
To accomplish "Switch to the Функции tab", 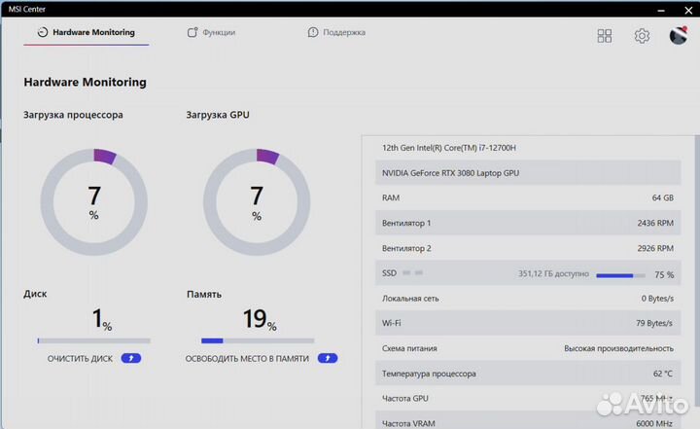I will click(218, 32).
